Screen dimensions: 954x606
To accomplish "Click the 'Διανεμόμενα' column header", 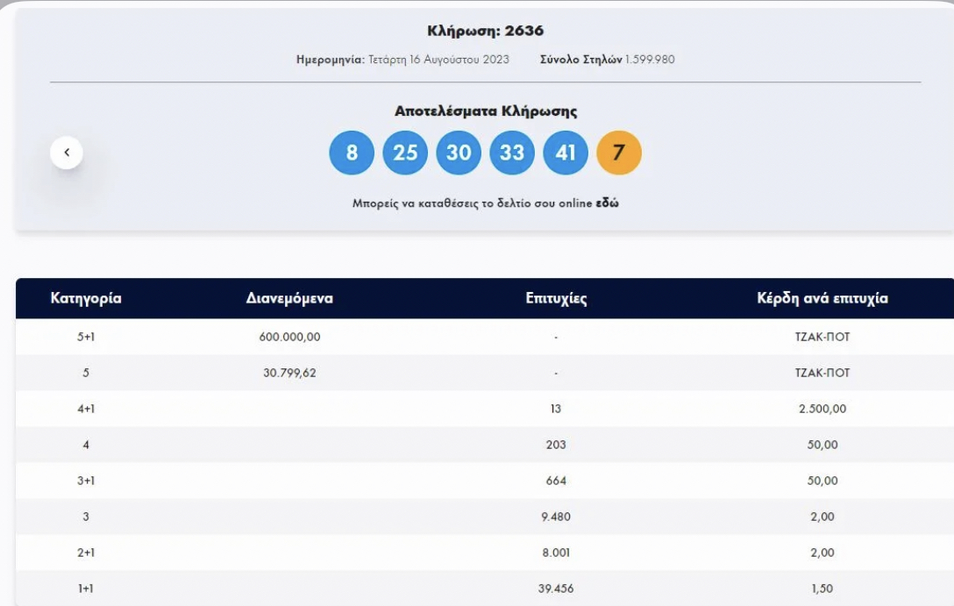I will [x=289, y=298].
